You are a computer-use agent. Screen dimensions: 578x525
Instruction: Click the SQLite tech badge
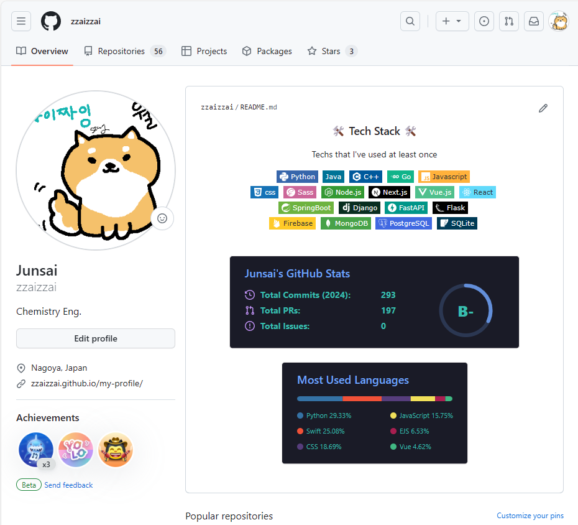pos(457,223)
